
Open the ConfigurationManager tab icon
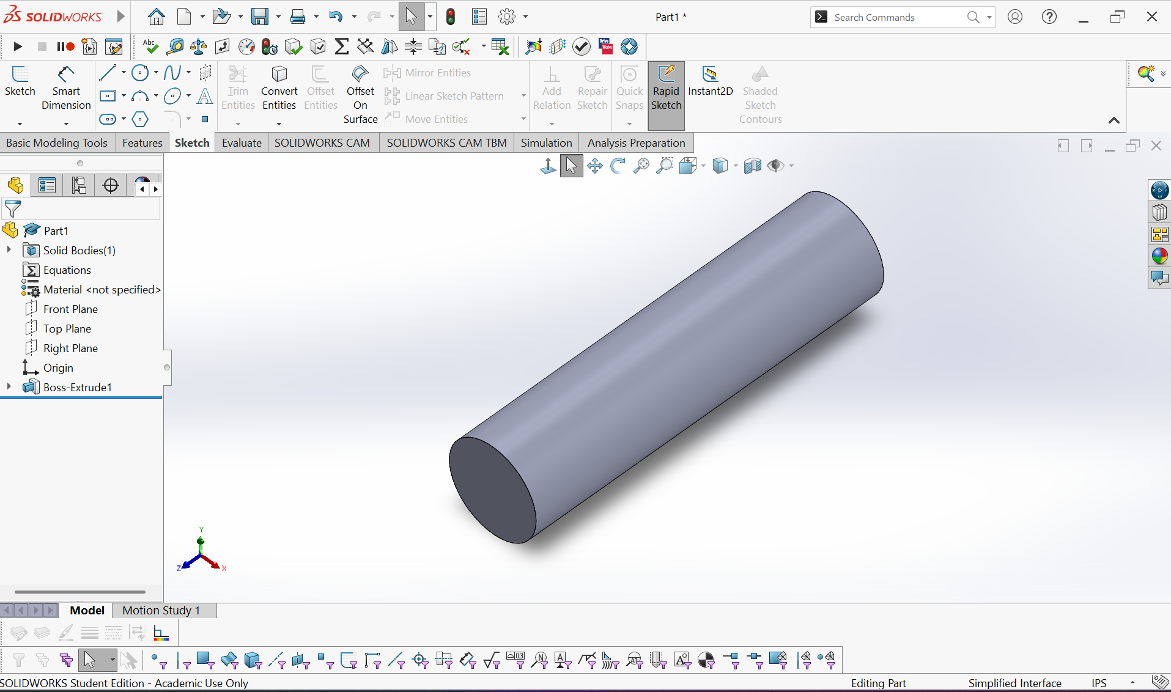[x=79, y=185]
